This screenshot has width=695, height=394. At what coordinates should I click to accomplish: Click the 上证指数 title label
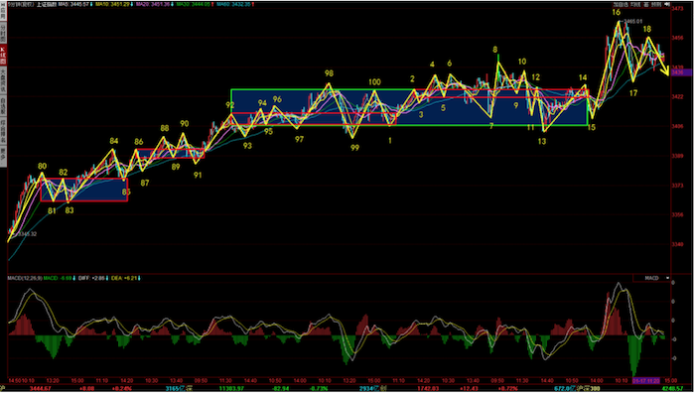47,4
